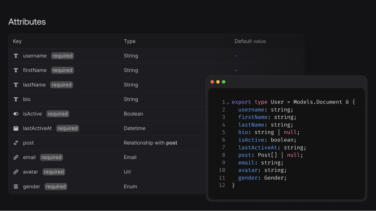Viewport: 376px width, 211px height.
Task: Click the required badge next to lastName
Action: coord(61,85)
